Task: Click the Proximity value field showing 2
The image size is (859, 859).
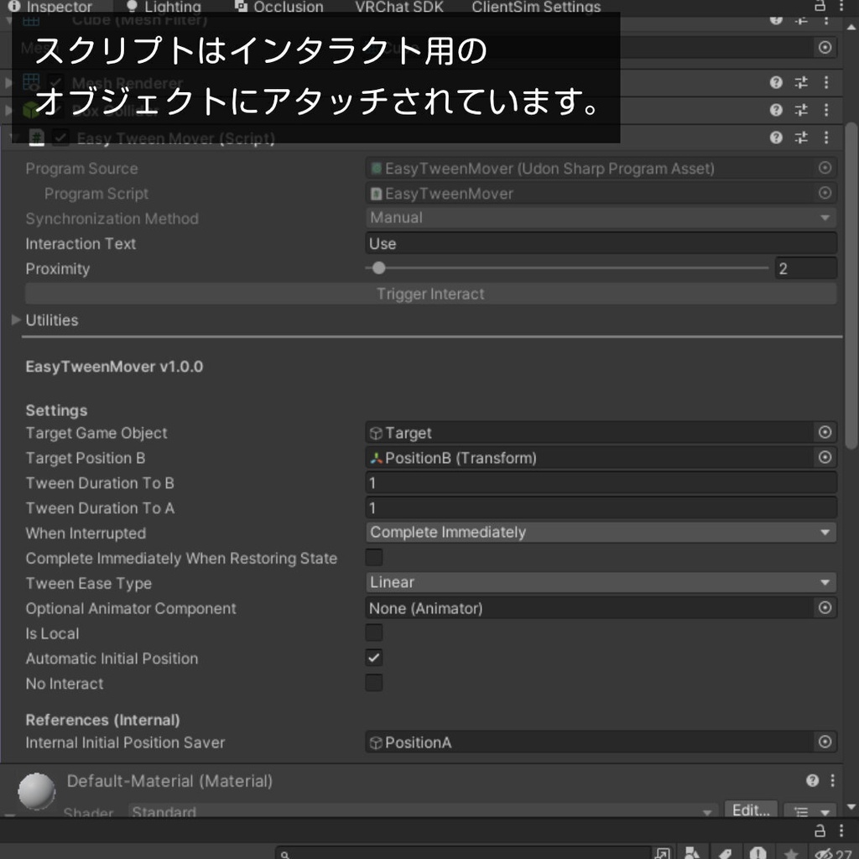Action: 806,268
